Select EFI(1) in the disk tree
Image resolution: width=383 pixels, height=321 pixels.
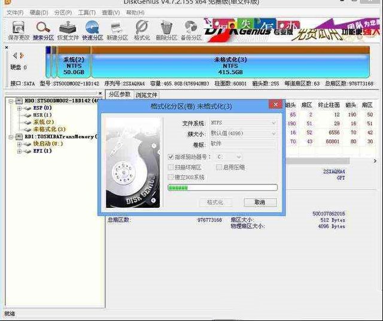tap(42, 151)
